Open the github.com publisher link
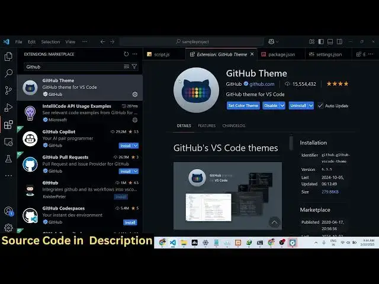The width and height of the screenshot is (379, 284). click(x=262, y=84)
